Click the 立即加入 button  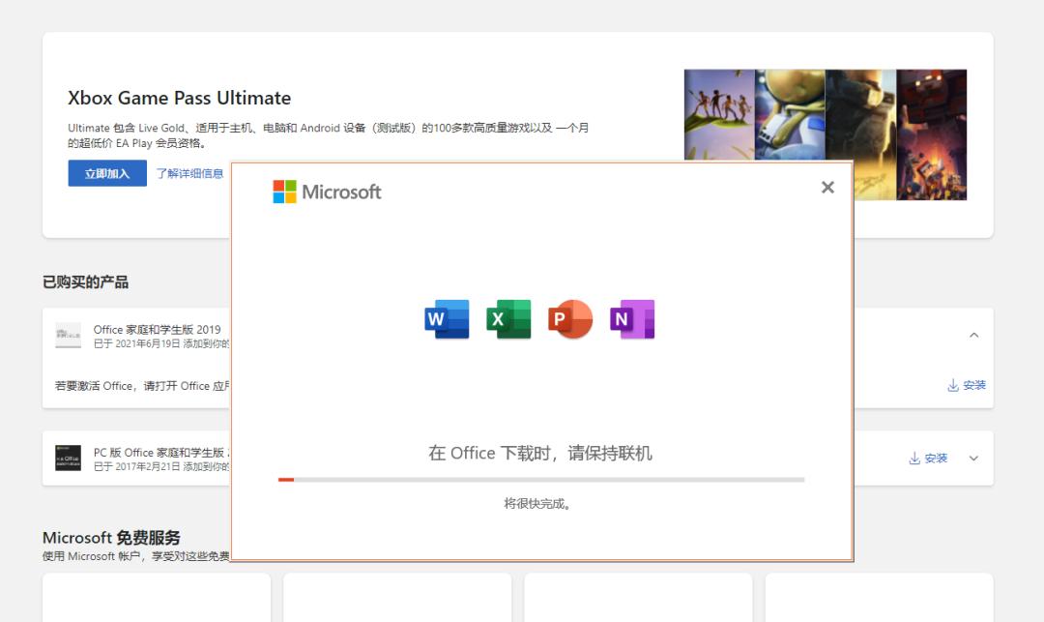pos(105,172)
